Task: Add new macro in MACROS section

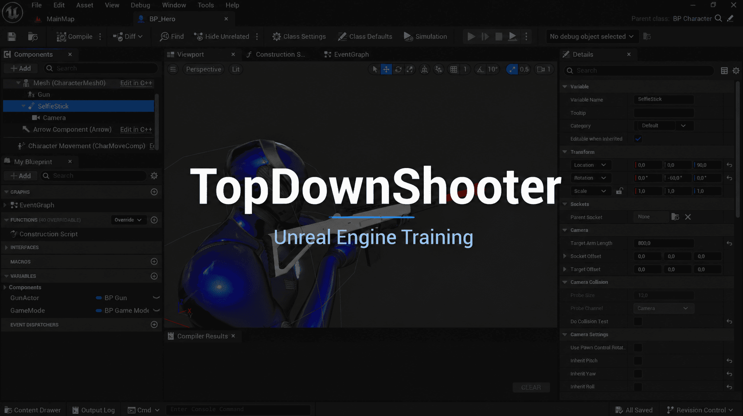Action: [x=154, y=262]
